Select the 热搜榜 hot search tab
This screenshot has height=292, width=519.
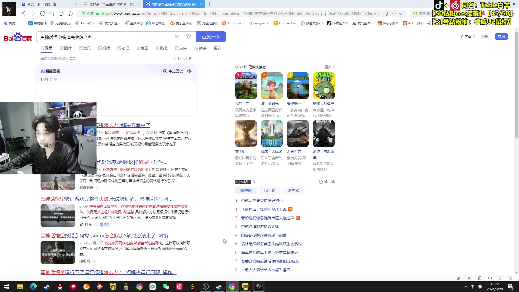[x=245, y=191]
